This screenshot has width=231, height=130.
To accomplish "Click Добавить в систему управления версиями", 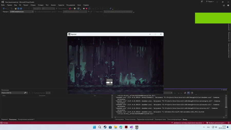I will tap(188, 123).
